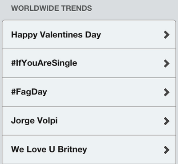
Task: Open the hashtag trend below #IfYouAreSingle
Action: click(89, 92)
